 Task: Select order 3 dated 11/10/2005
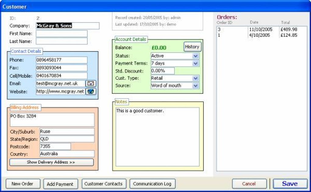[x=262, y=30]
